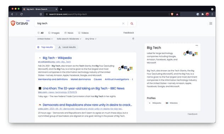Image resolution: width=224 pixels, height=134 pixels.
Task: Switch to the Images tab
Action: coord(54,33)
